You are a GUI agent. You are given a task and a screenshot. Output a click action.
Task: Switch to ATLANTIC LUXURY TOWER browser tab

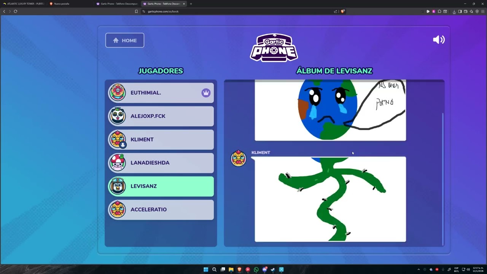(x=24, y=4)
